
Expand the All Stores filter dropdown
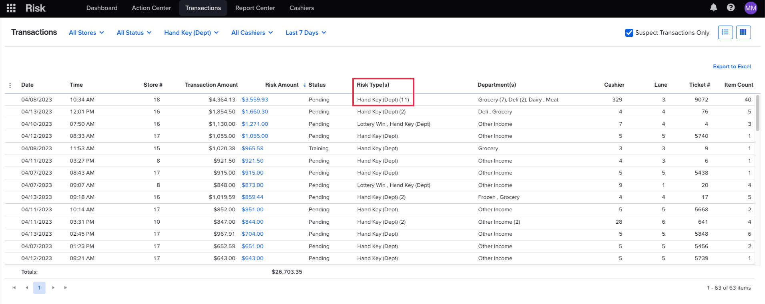[86, 33]
